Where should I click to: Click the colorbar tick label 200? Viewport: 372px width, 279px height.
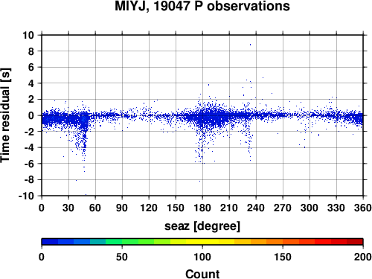tap(363, 257)
